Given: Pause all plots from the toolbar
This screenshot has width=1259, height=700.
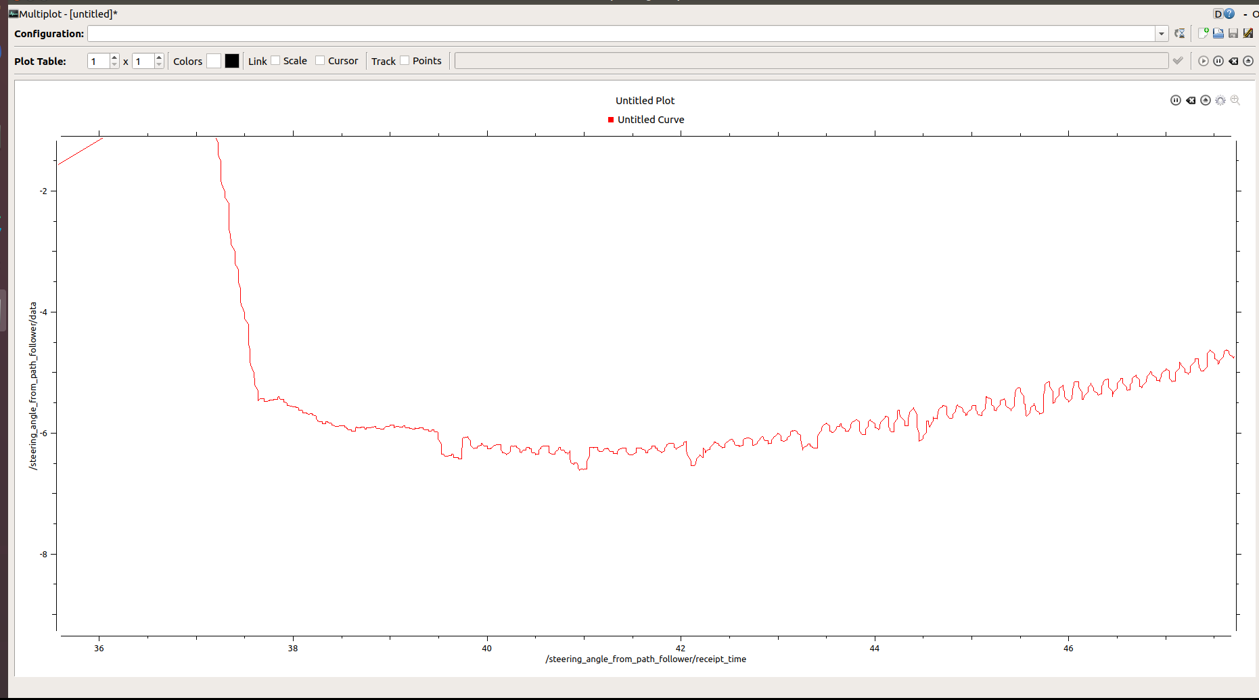Looking at the screenshot, I should 1218,61.
